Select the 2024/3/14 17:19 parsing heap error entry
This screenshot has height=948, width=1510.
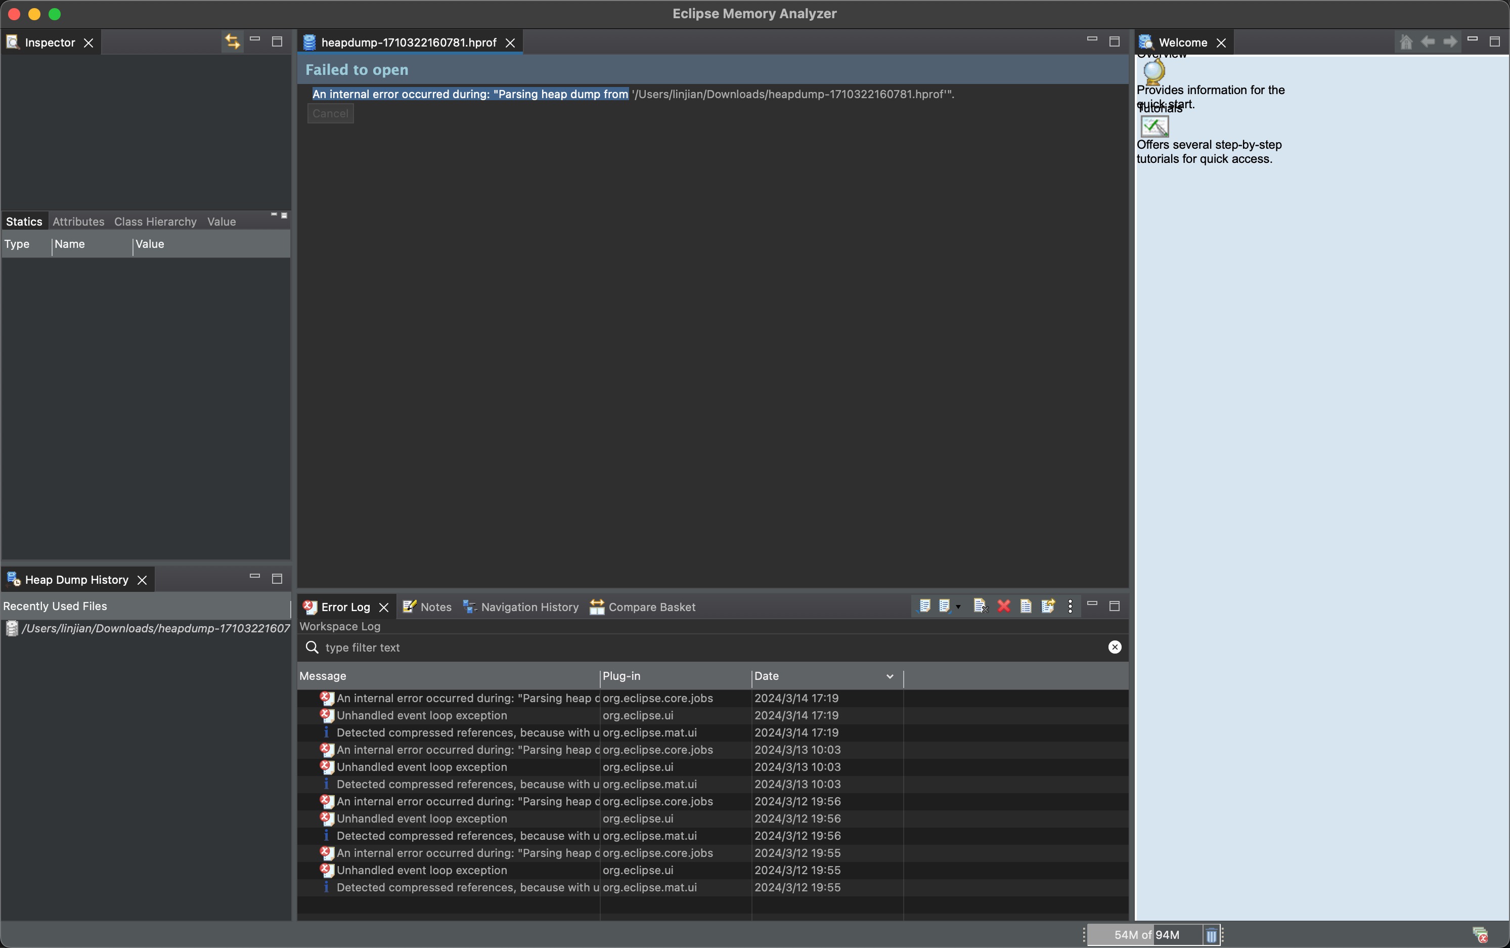pyautogui.click(x=714, y=698)
